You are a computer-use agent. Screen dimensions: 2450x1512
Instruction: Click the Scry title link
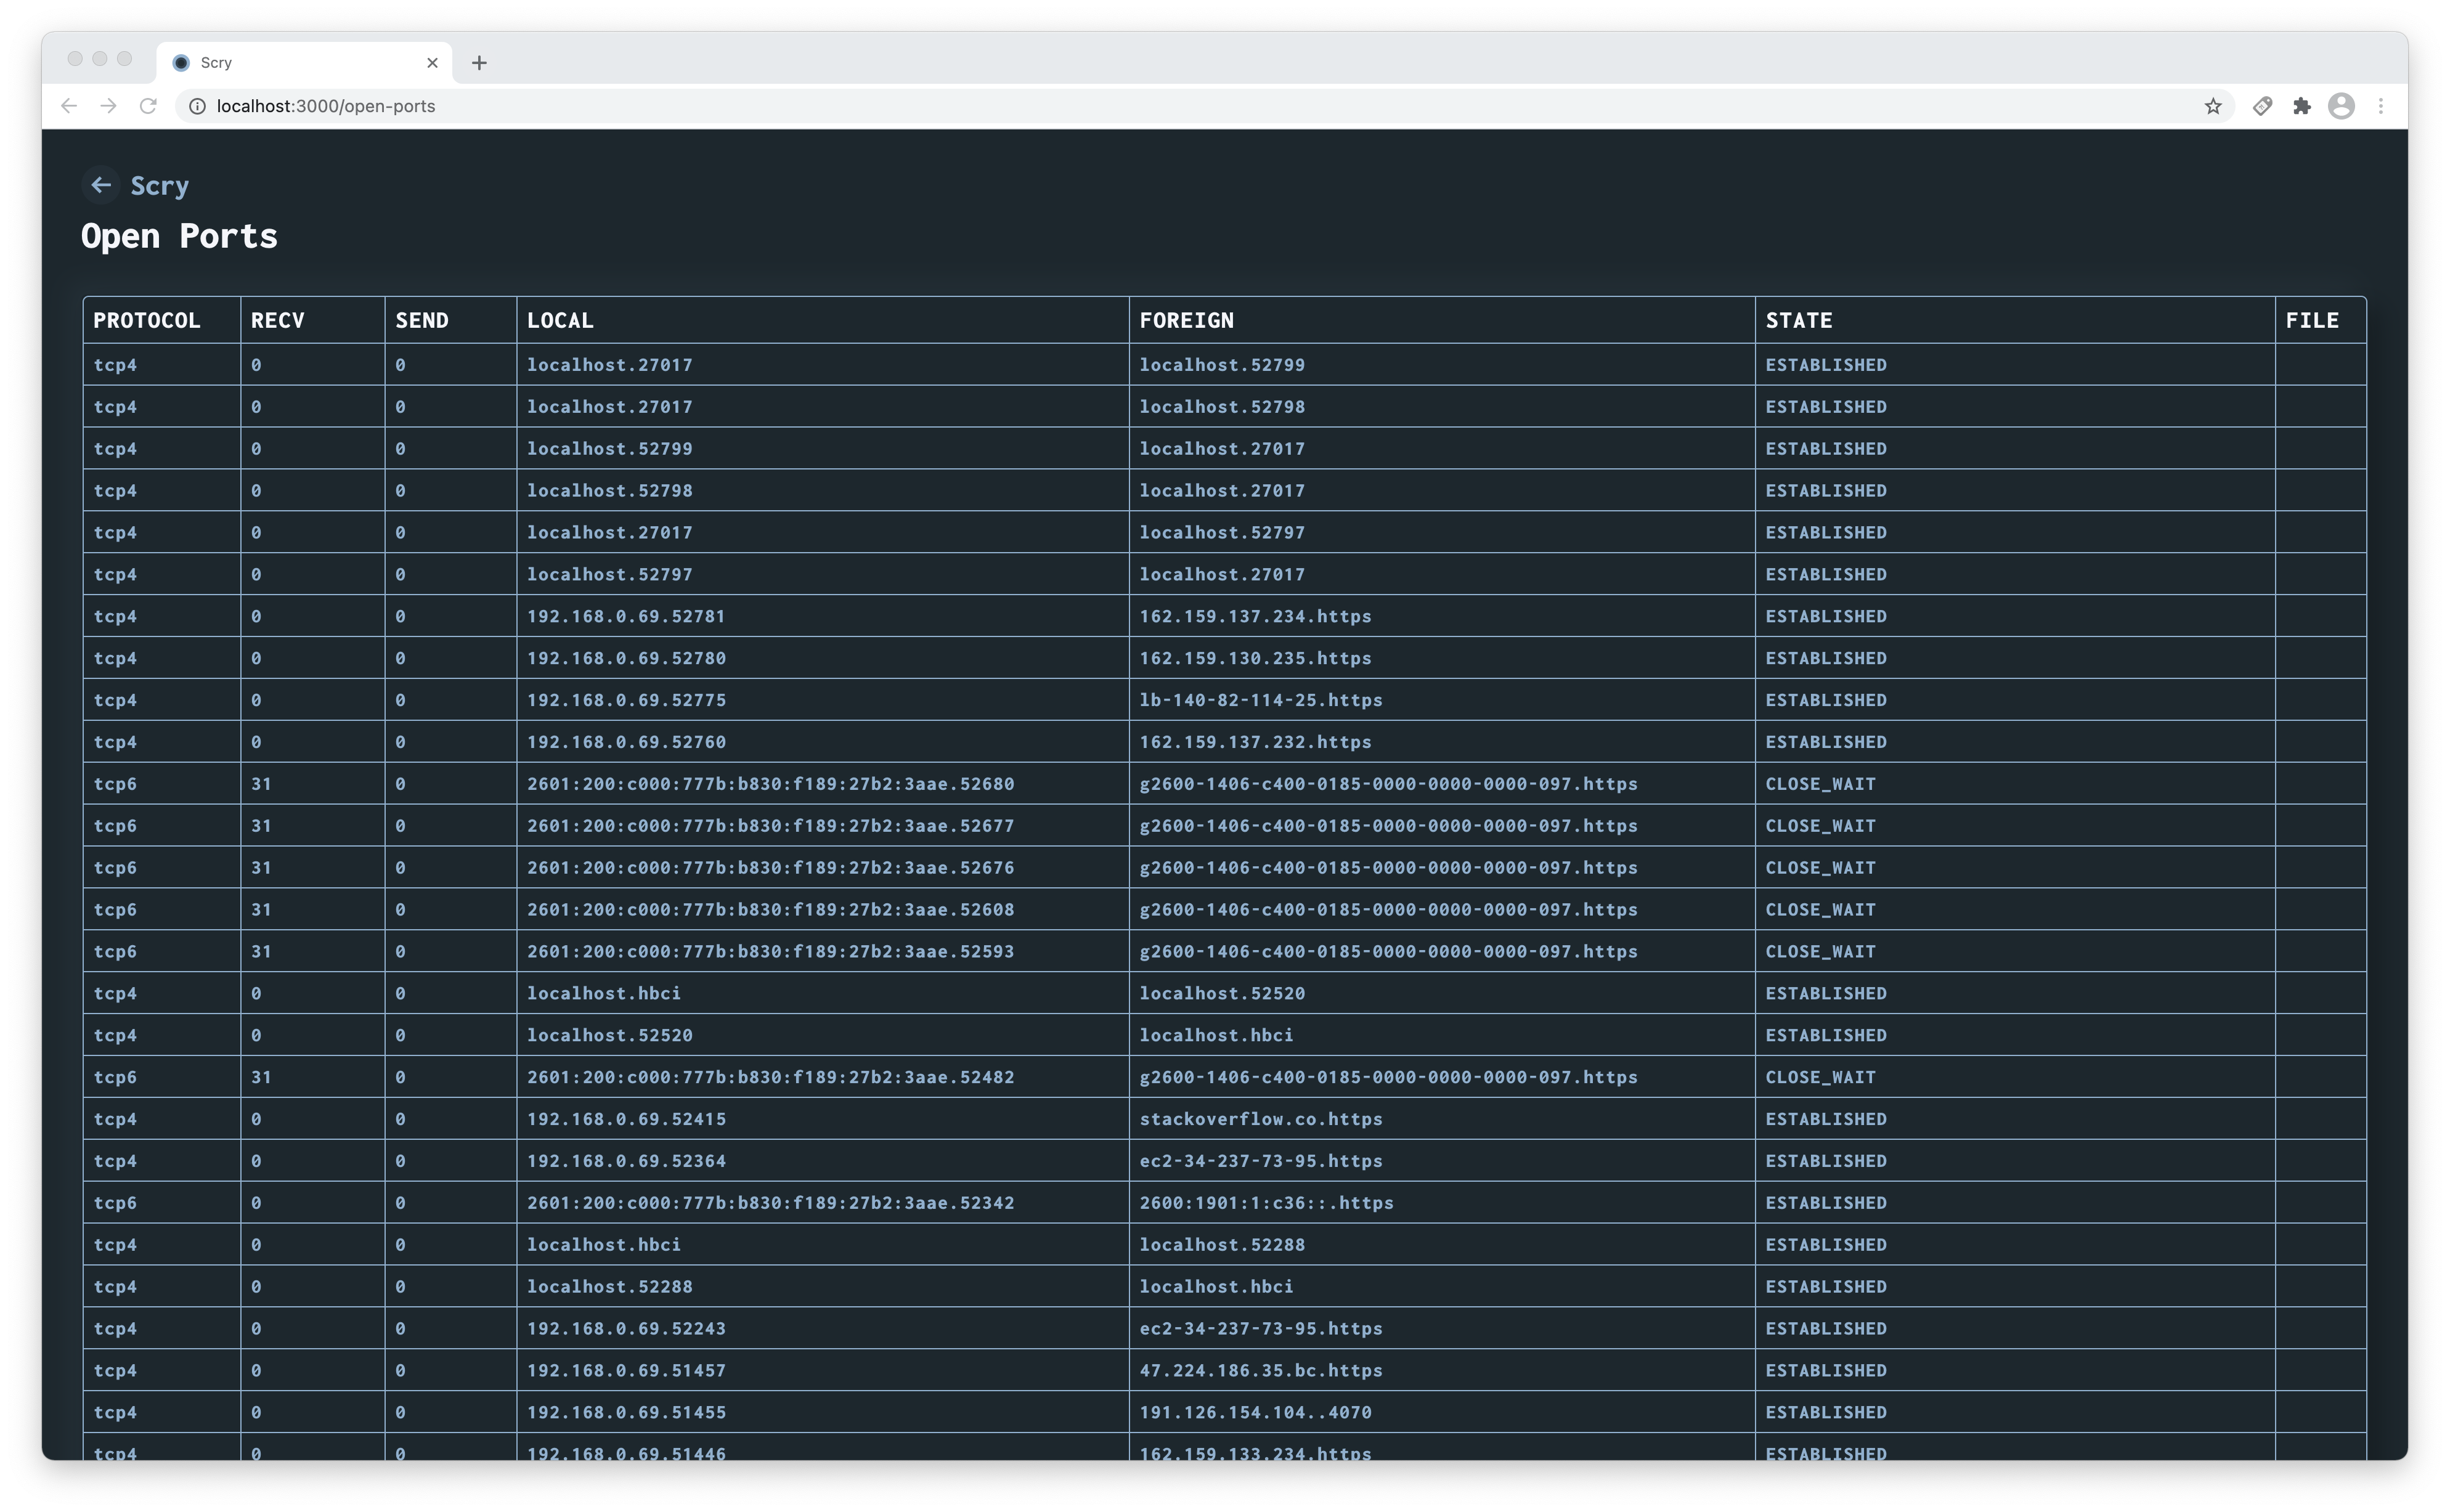pyautogui.click(x=160, y=186)
